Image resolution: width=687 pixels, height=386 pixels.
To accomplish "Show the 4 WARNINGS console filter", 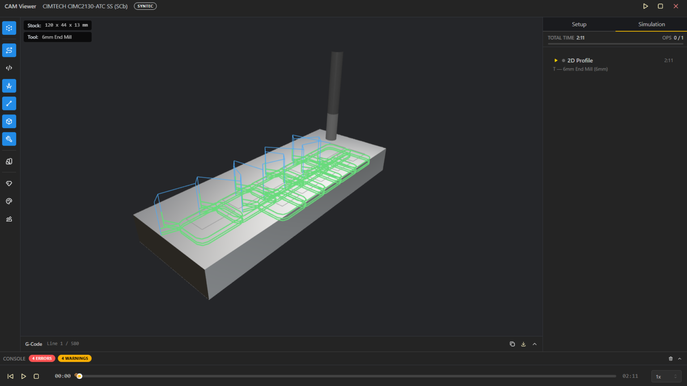I will point(75,358).
